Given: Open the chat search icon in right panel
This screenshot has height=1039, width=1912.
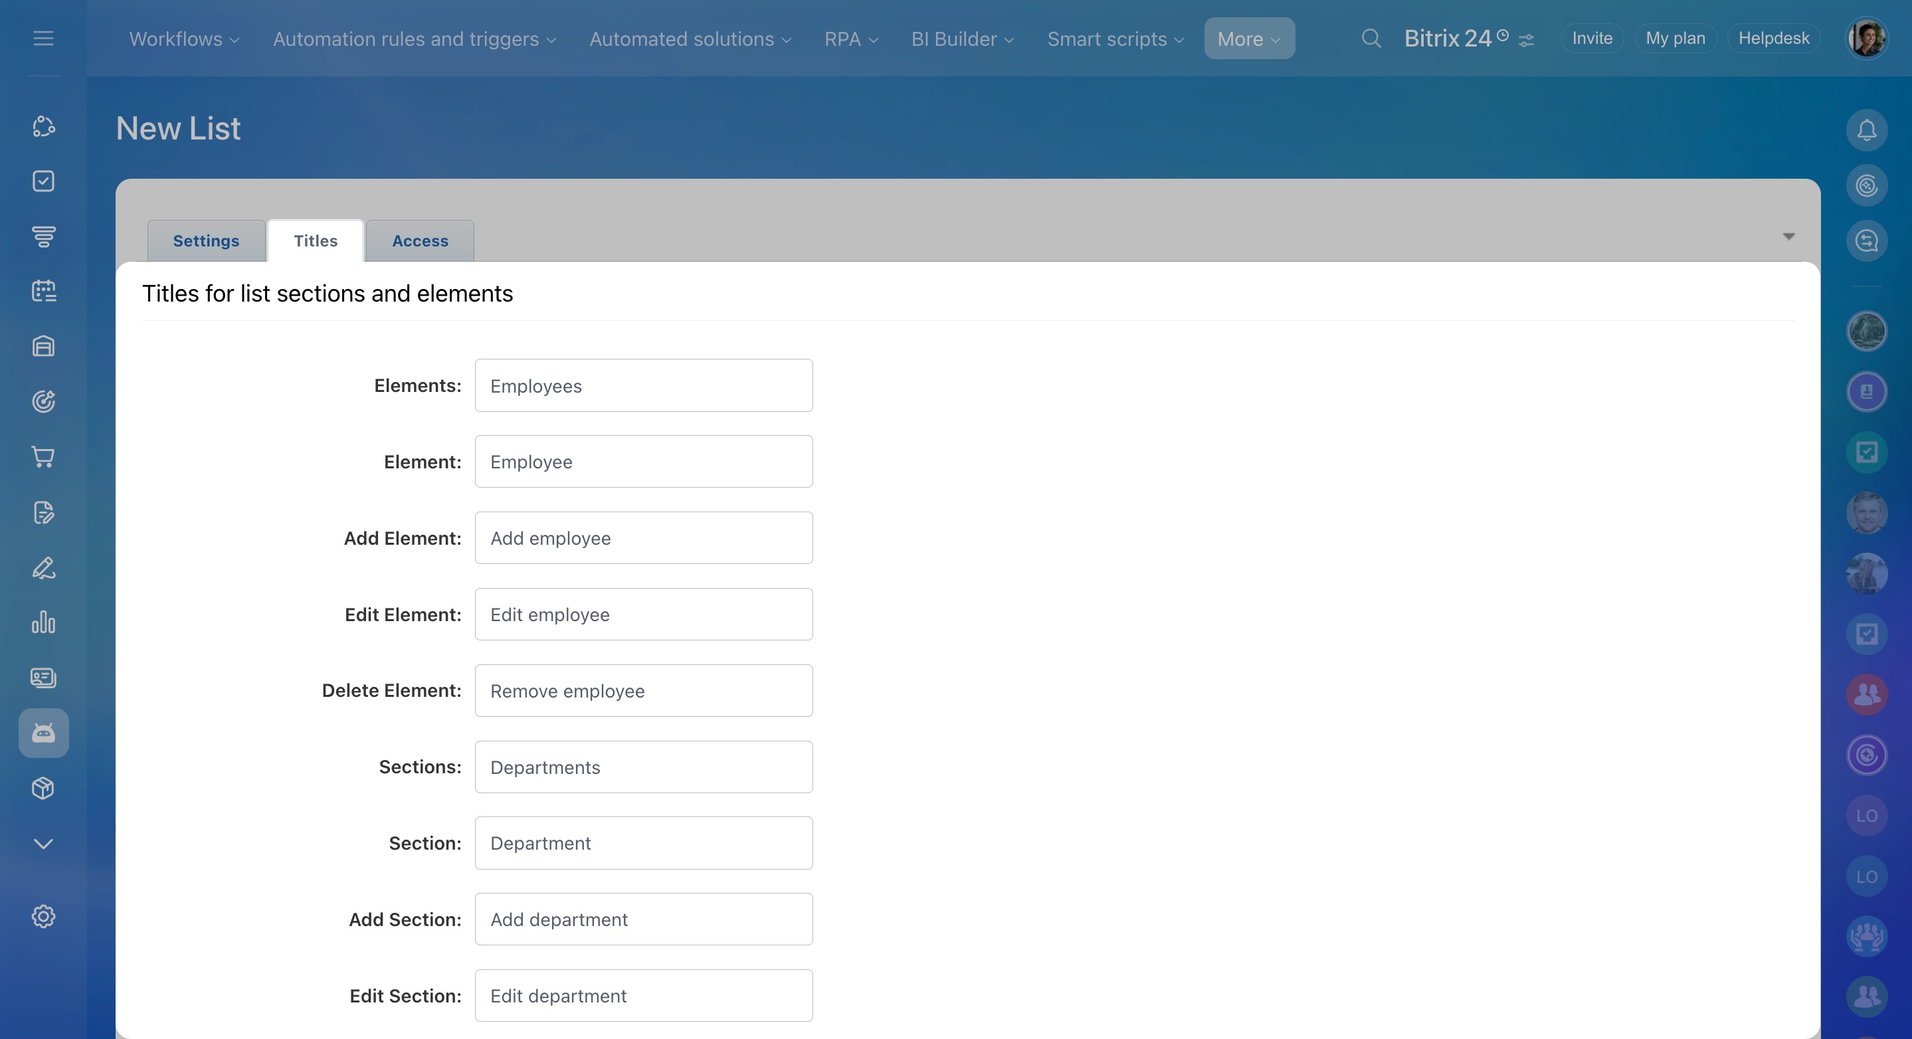Looking at the screenshot, I should click(1866, 240).
